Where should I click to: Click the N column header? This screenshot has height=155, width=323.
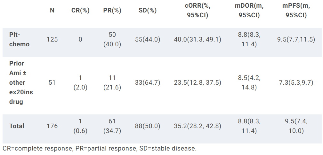[52, 10]
